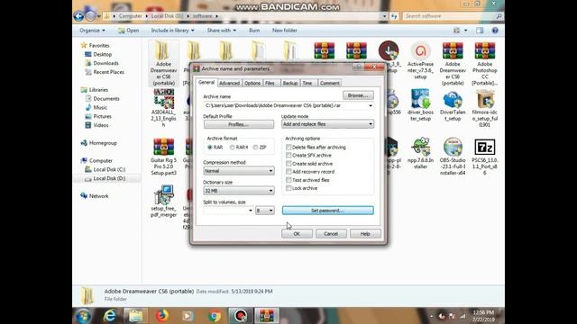Switch to the Comment tab
Screen dimensions: 577x324
[x=329, y=83]
